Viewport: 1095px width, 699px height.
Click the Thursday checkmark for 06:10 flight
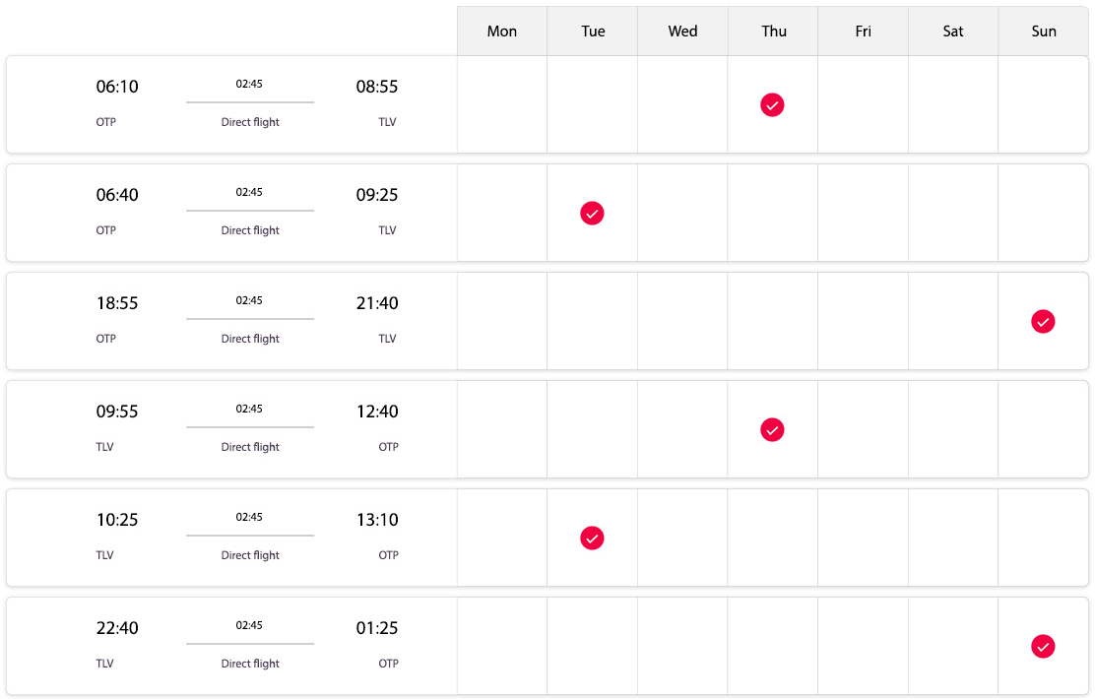(772, 104)
